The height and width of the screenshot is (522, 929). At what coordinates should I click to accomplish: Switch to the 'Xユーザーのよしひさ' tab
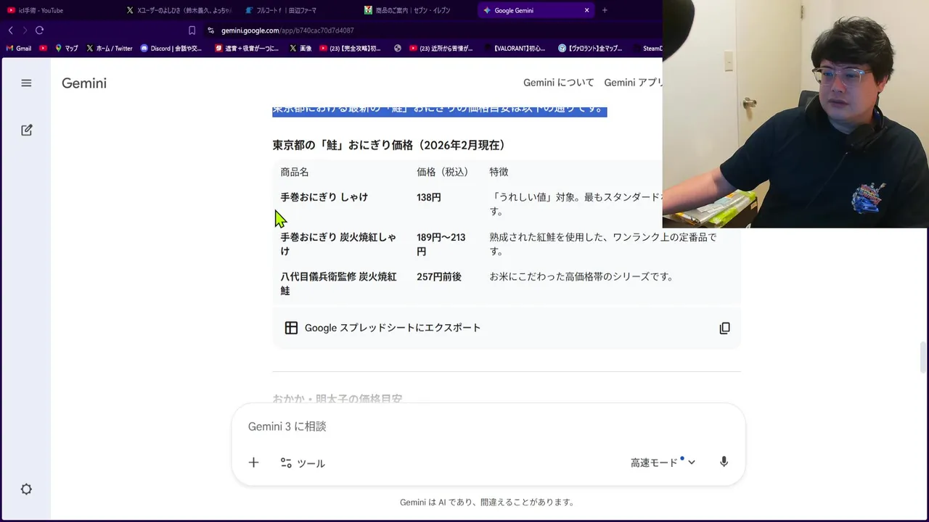[178, 10]
